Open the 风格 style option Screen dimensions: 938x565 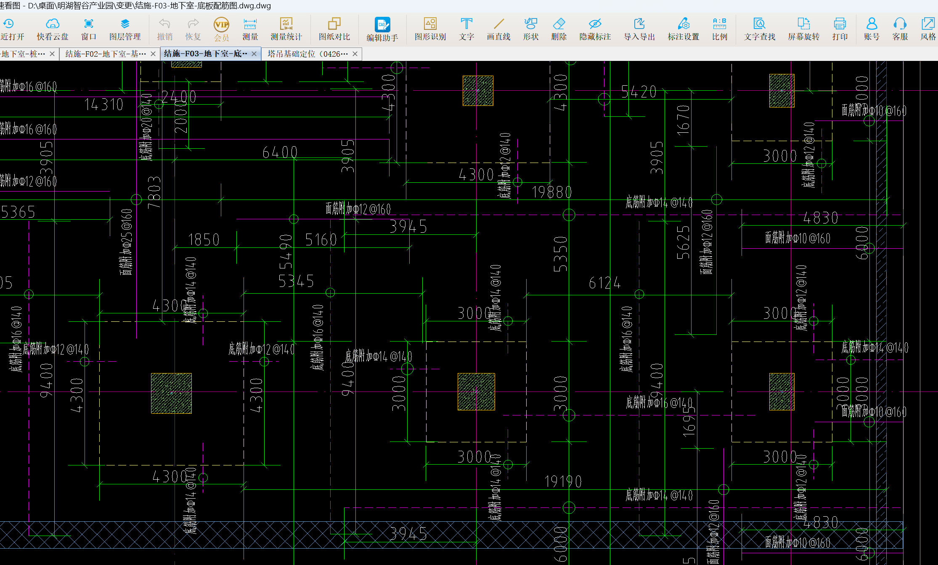(928, 29)
